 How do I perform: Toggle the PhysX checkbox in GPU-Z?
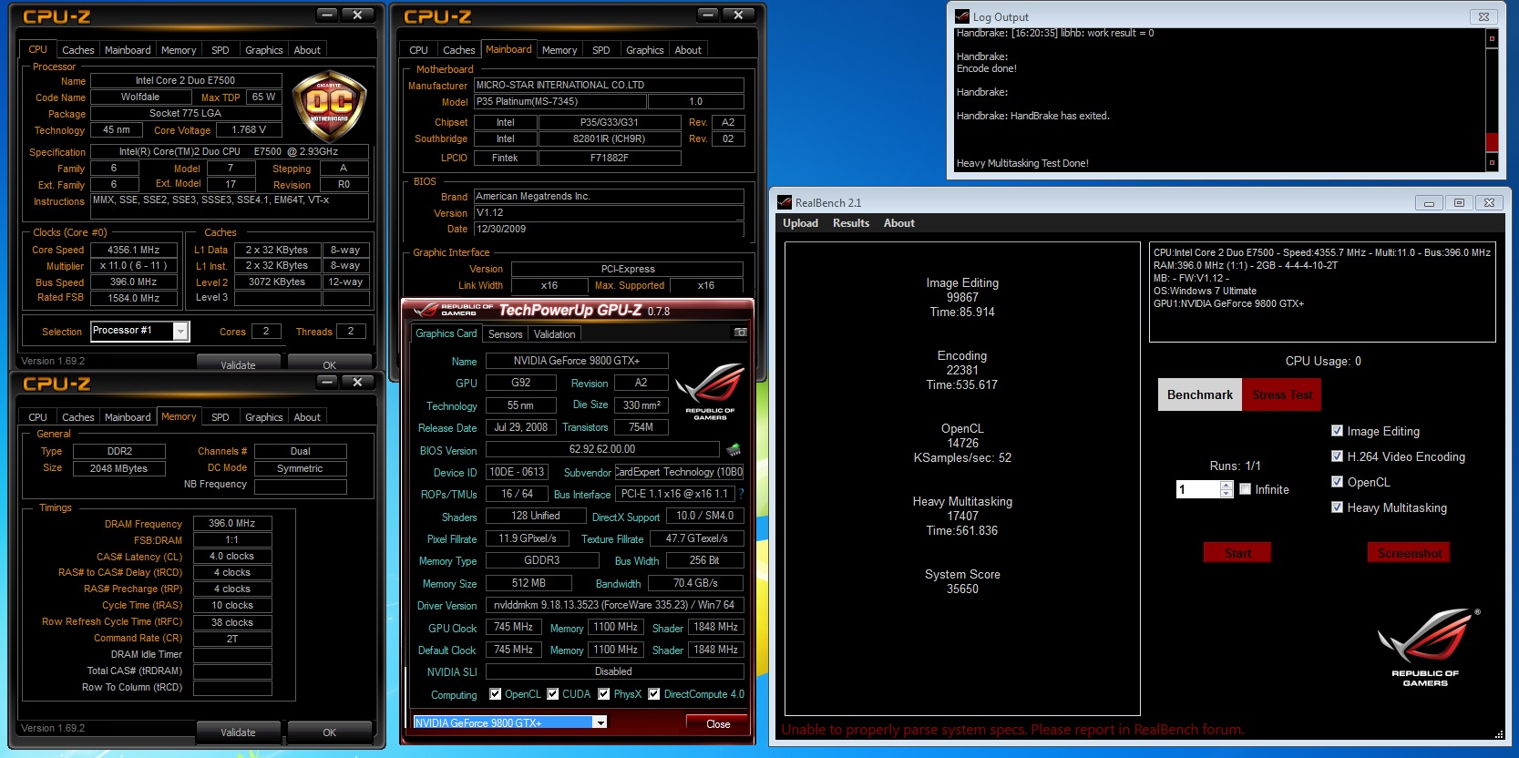(604, 694)
